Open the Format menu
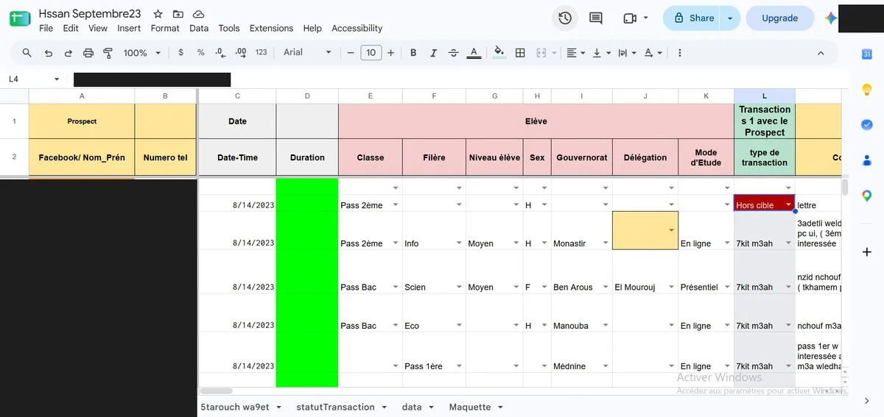The height and width of the screenshot is (417, 884). coord(165,28)
